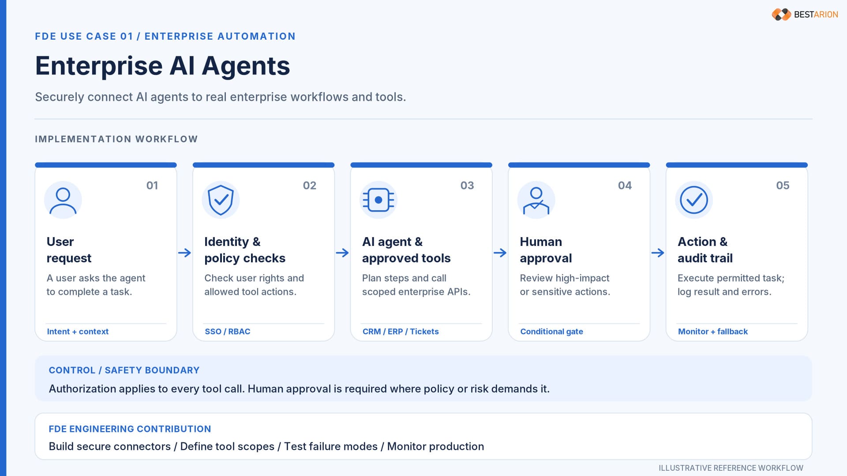Click 'A user asks the agent' description
This screenshot has height=476, width=847.
click(96, 285)
